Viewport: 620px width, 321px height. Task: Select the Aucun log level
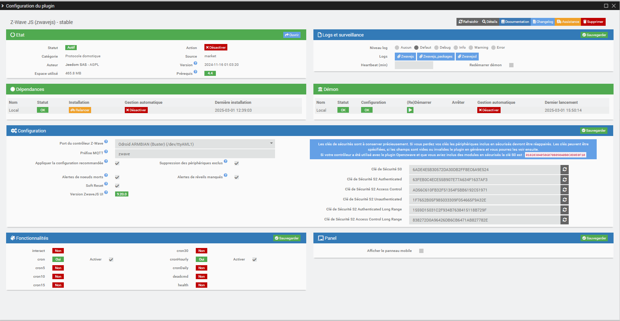coord(397,48)
